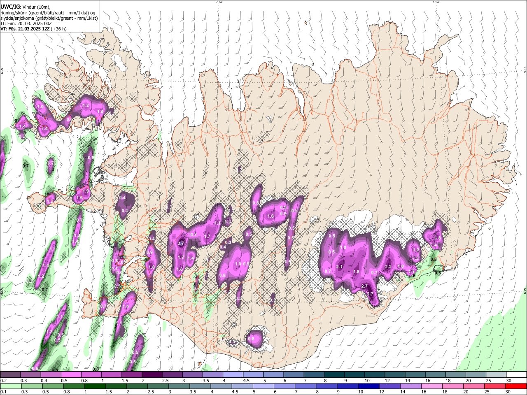
Task: Click the 3.7 precipitation value on the map
Action: 180,244
